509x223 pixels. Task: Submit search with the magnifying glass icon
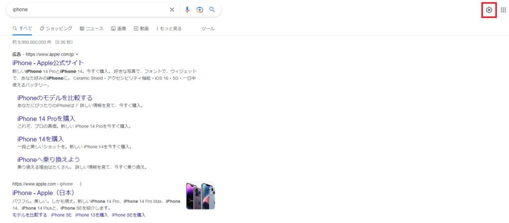click(212, 10)
